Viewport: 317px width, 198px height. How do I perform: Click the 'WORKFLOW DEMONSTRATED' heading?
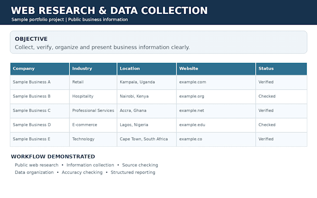point(53,157)
